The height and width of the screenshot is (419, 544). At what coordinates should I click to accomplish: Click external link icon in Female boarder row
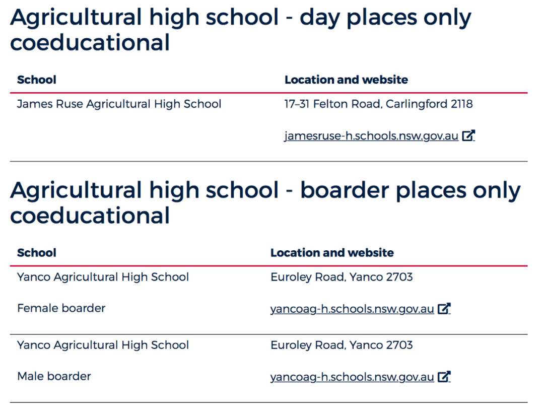click(444, 308)
